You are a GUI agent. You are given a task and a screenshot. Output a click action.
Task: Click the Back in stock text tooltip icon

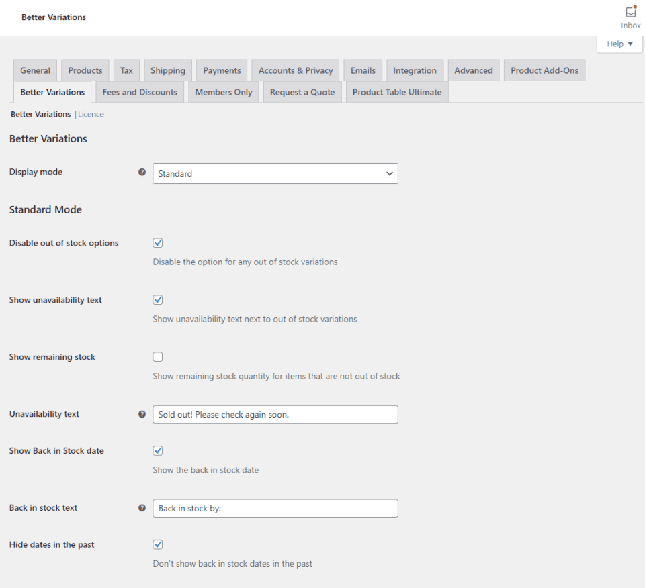[142, 508]
